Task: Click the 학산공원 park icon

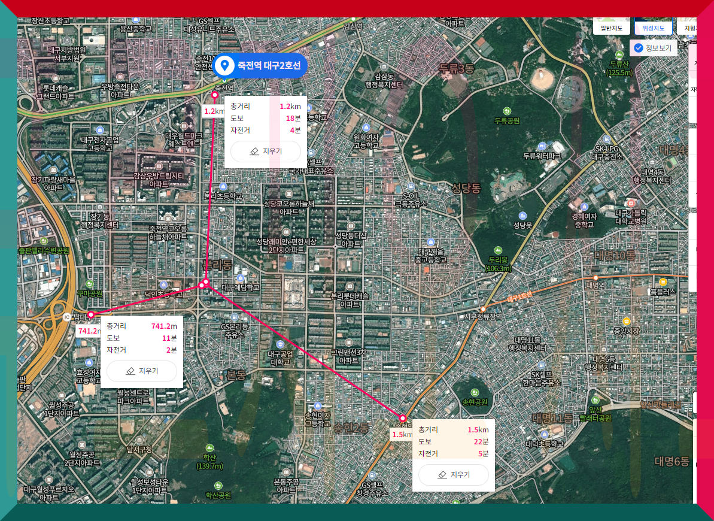Action: click(218, 486)
